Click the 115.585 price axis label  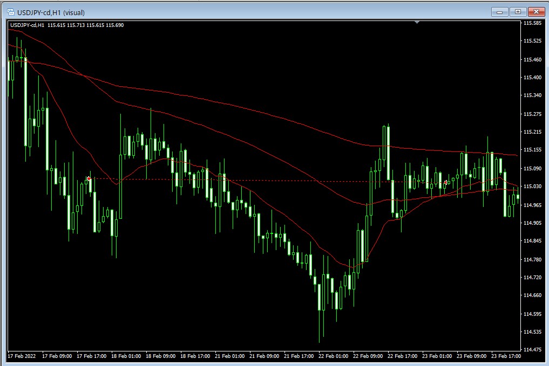(532, 23)
